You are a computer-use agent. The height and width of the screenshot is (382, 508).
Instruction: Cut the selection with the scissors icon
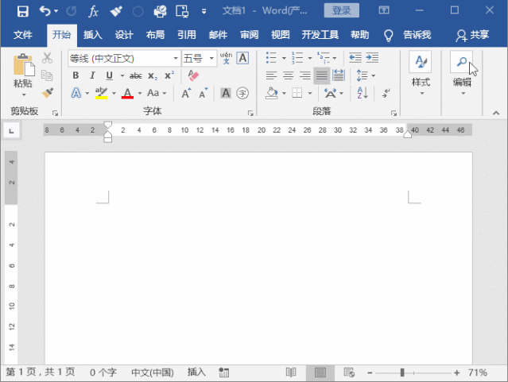click(47, 58)
